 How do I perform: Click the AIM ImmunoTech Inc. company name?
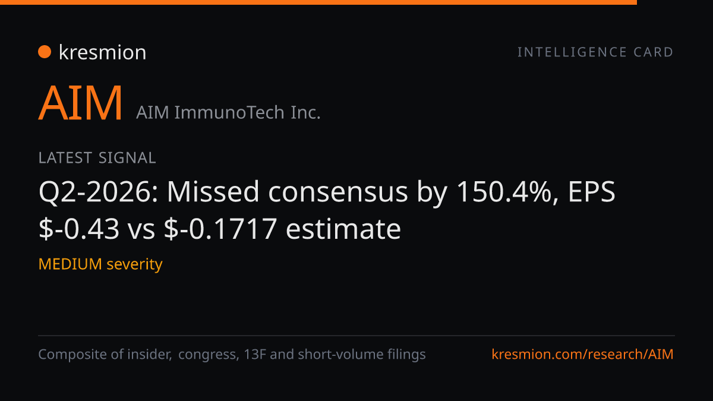pyautogui.click(x=228, y=112)
